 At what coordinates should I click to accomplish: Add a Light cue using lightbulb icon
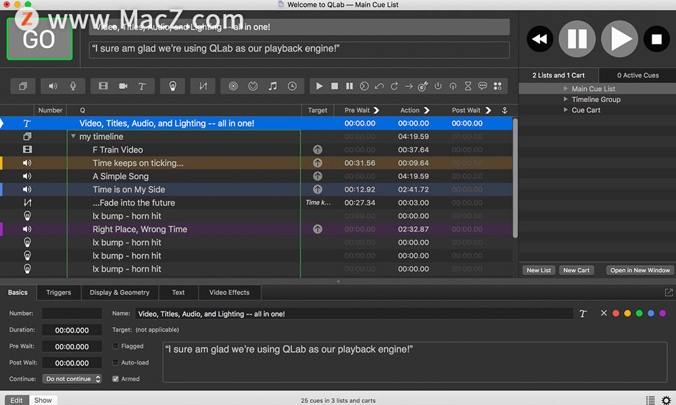point(172,86)
